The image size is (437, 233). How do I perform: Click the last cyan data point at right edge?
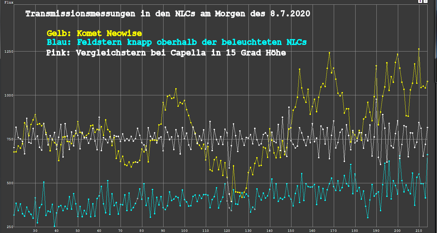pos(427,154)
